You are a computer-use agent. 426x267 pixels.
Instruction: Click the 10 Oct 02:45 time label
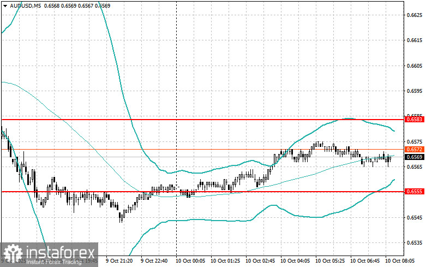pos(260,261)
